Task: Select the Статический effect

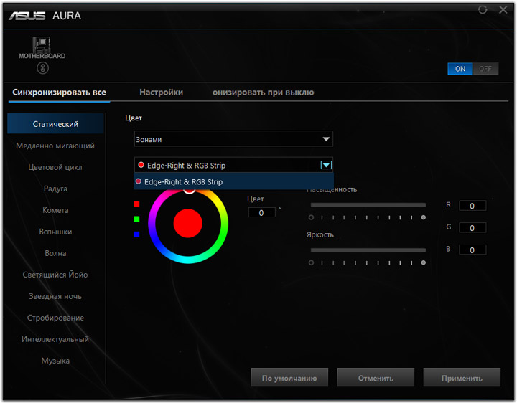Action: tap(55, 124)
